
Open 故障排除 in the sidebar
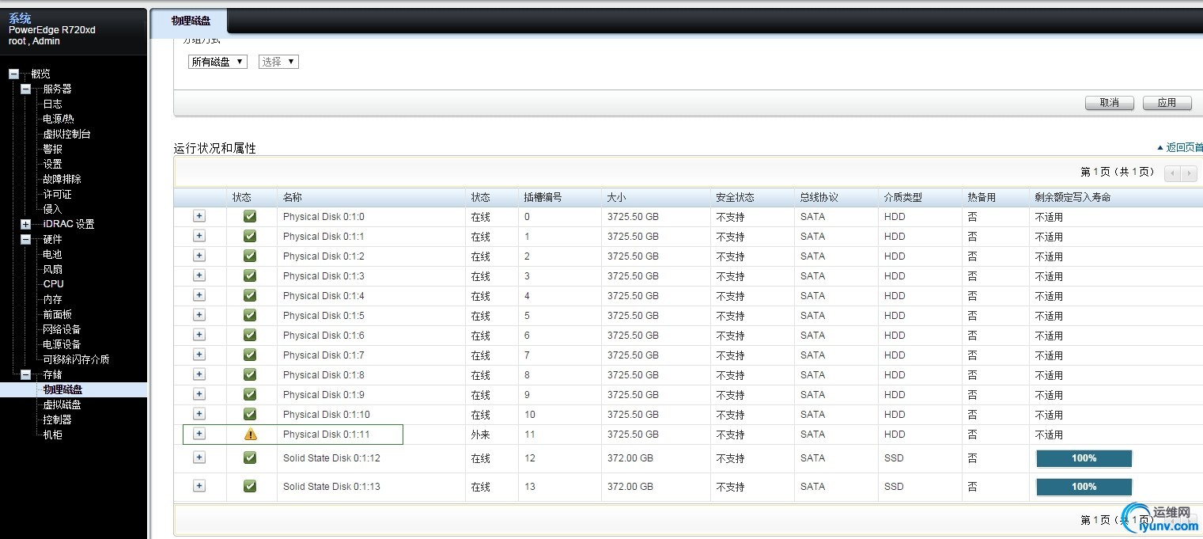(x=62, y=179)
